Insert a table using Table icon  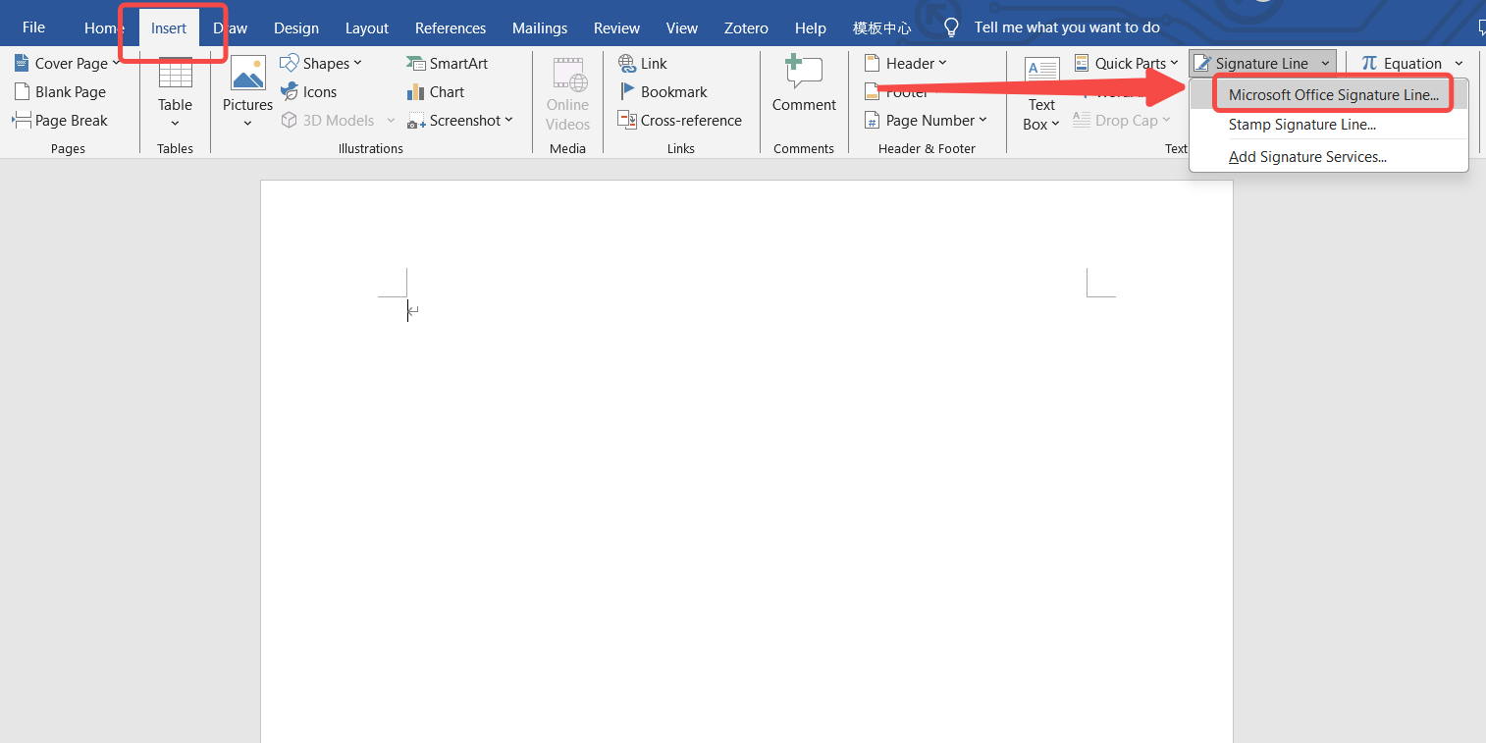point(175,76)
